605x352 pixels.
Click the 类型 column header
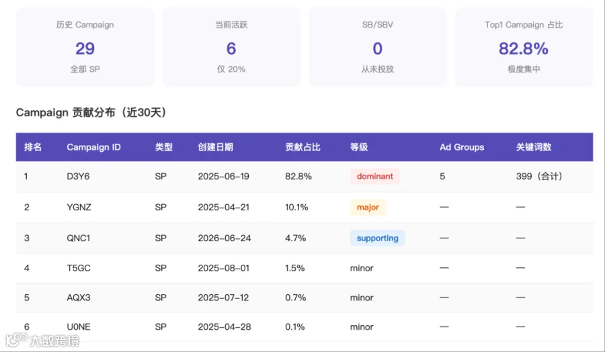click(163, 147)
